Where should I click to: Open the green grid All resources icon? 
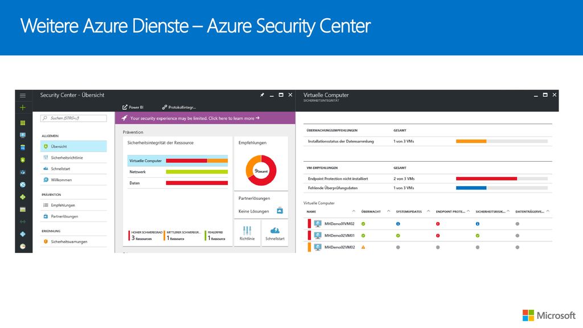click(x=23, y=123)
